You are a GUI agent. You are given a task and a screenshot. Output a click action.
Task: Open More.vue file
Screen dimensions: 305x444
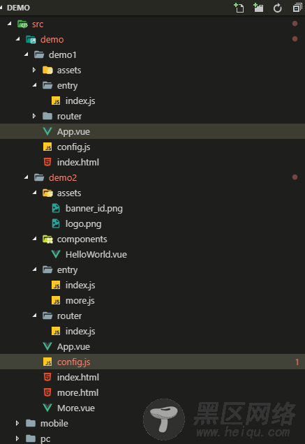[76, 408]
